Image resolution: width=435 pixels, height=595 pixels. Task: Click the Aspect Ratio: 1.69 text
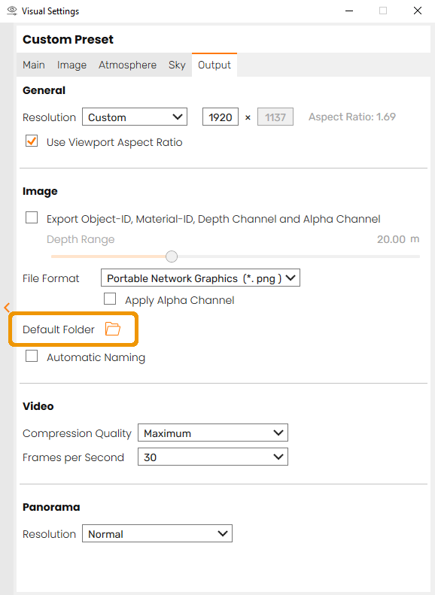pyautogui.click(x=352, y=117)
